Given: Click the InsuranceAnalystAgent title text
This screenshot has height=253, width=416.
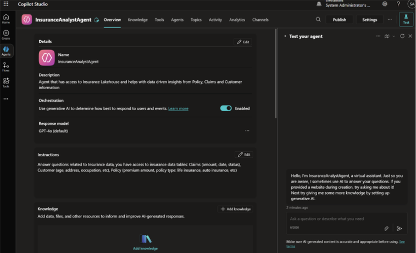Looking at the screenshot, I should click(x=63, y=20).
